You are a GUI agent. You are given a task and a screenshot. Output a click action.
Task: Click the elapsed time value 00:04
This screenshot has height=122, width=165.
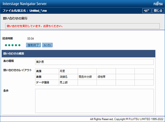31,39
